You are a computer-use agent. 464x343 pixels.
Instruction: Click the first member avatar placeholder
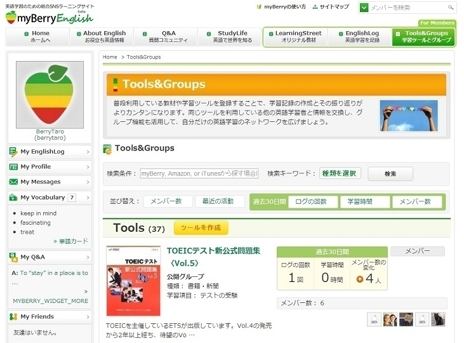point(374,319)
